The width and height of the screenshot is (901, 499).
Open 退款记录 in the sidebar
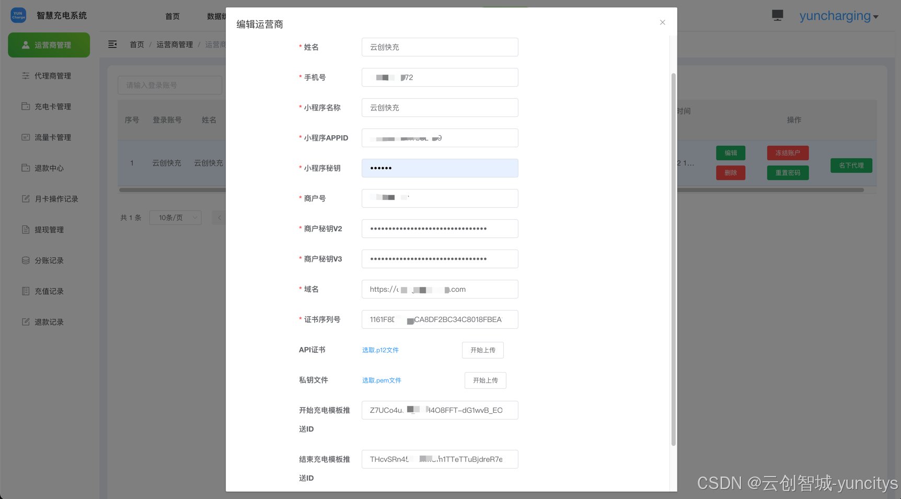[x=49, y=322]
